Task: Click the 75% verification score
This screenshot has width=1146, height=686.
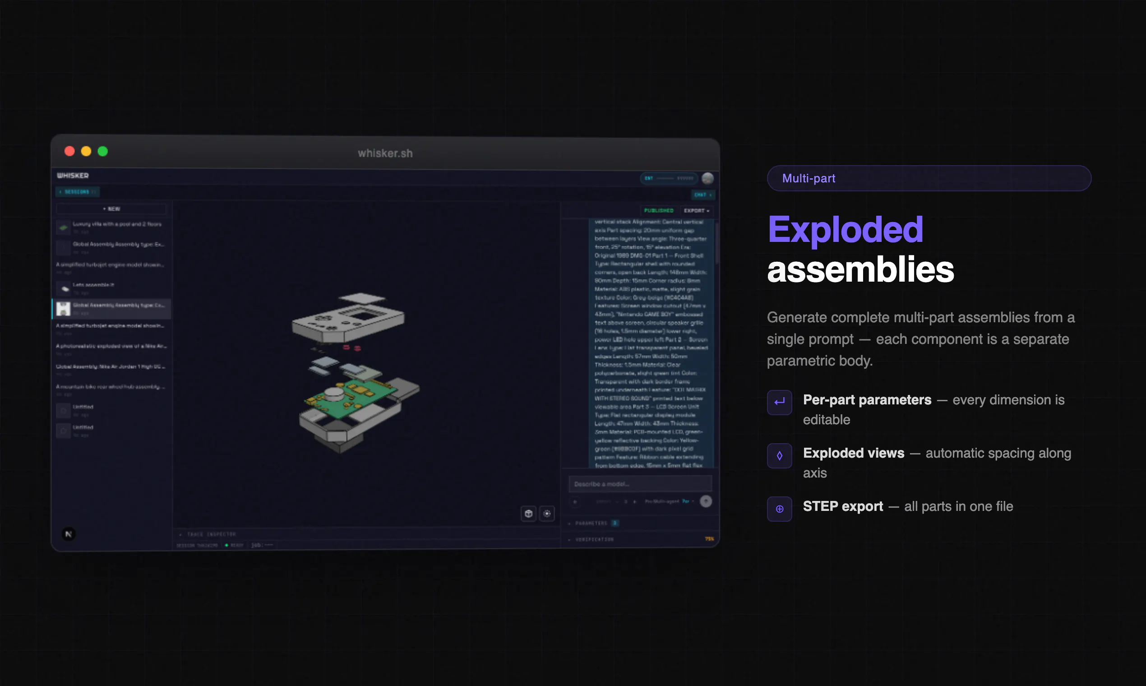Action: click(x=709, y=539)
